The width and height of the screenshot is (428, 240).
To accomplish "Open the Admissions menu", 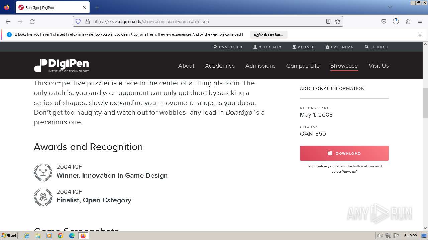I will 260,66.
